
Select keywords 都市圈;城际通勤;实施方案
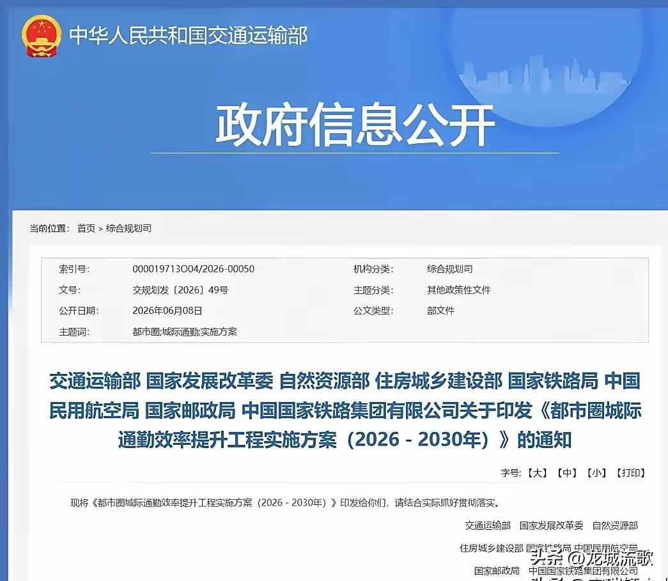pyautogui.click(x=185, y=332)
